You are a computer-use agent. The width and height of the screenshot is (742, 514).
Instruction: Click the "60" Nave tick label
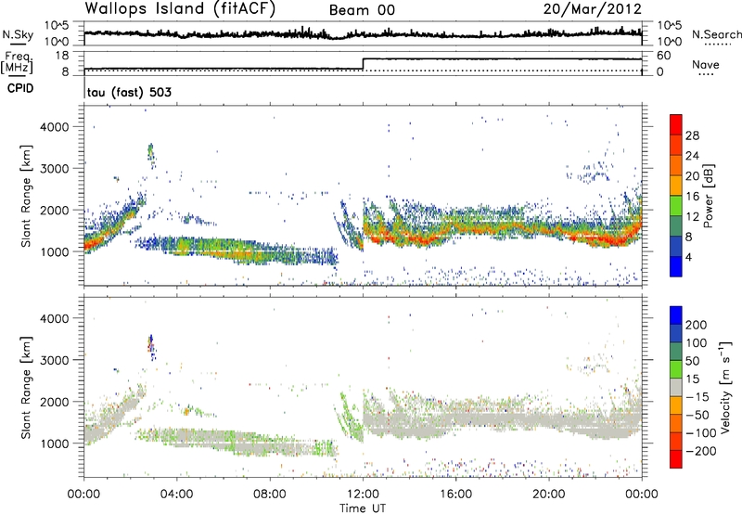664,56
